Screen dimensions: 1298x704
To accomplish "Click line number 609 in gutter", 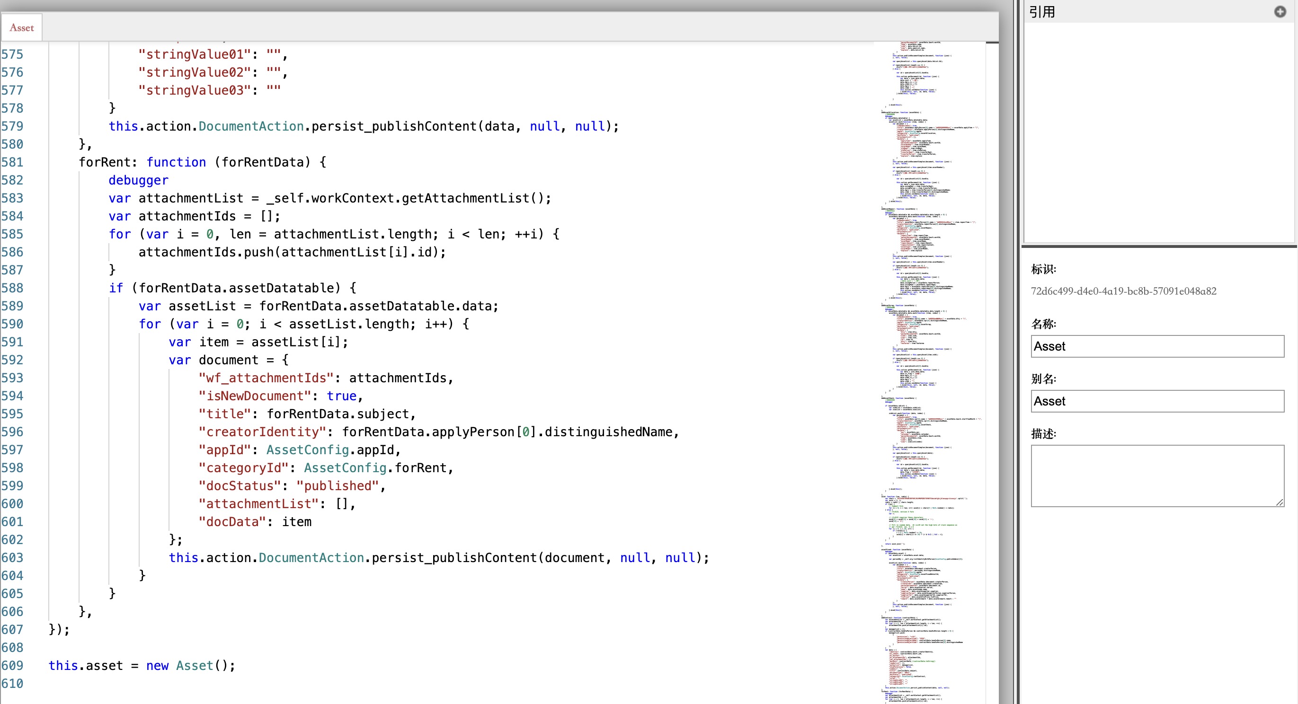I will click(x=13, y=665).
